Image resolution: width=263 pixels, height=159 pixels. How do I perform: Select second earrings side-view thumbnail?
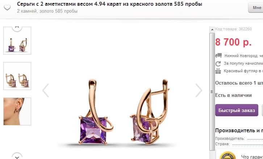pos(17,76)
